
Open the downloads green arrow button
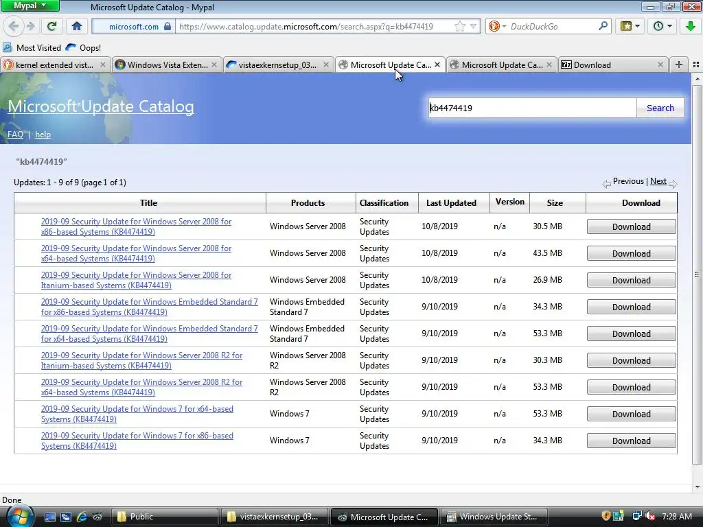pyautogui.click(x=691, y=26)
